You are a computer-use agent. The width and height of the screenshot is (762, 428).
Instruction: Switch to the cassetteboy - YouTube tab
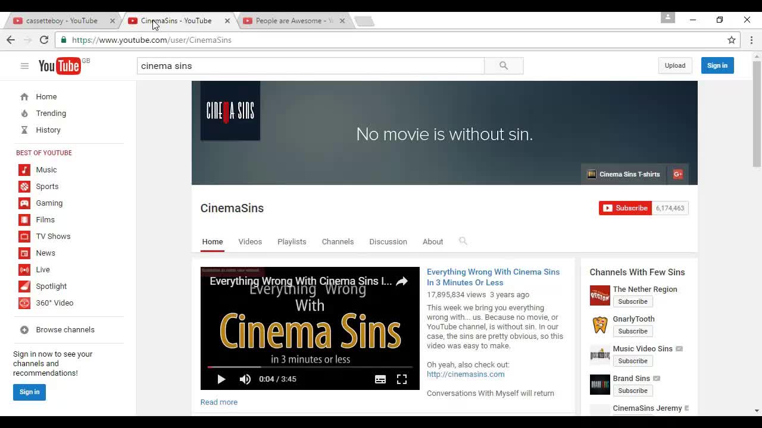pos(62,21)
